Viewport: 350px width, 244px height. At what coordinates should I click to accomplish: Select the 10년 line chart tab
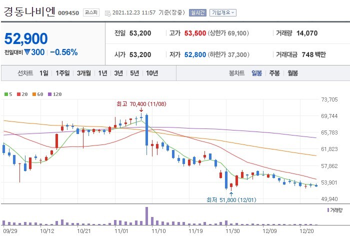click(x=152, y=73)
